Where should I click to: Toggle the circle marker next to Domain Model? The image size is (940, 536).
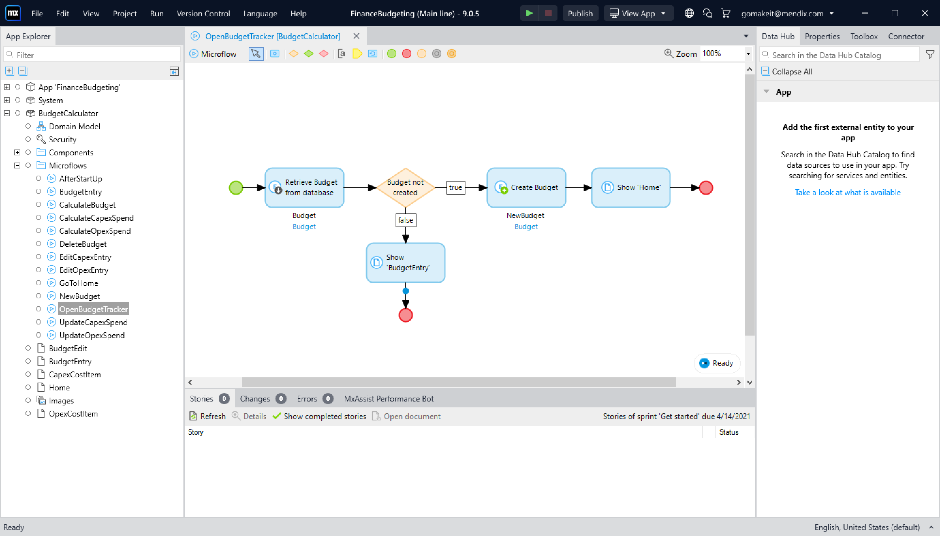(28, 126)
